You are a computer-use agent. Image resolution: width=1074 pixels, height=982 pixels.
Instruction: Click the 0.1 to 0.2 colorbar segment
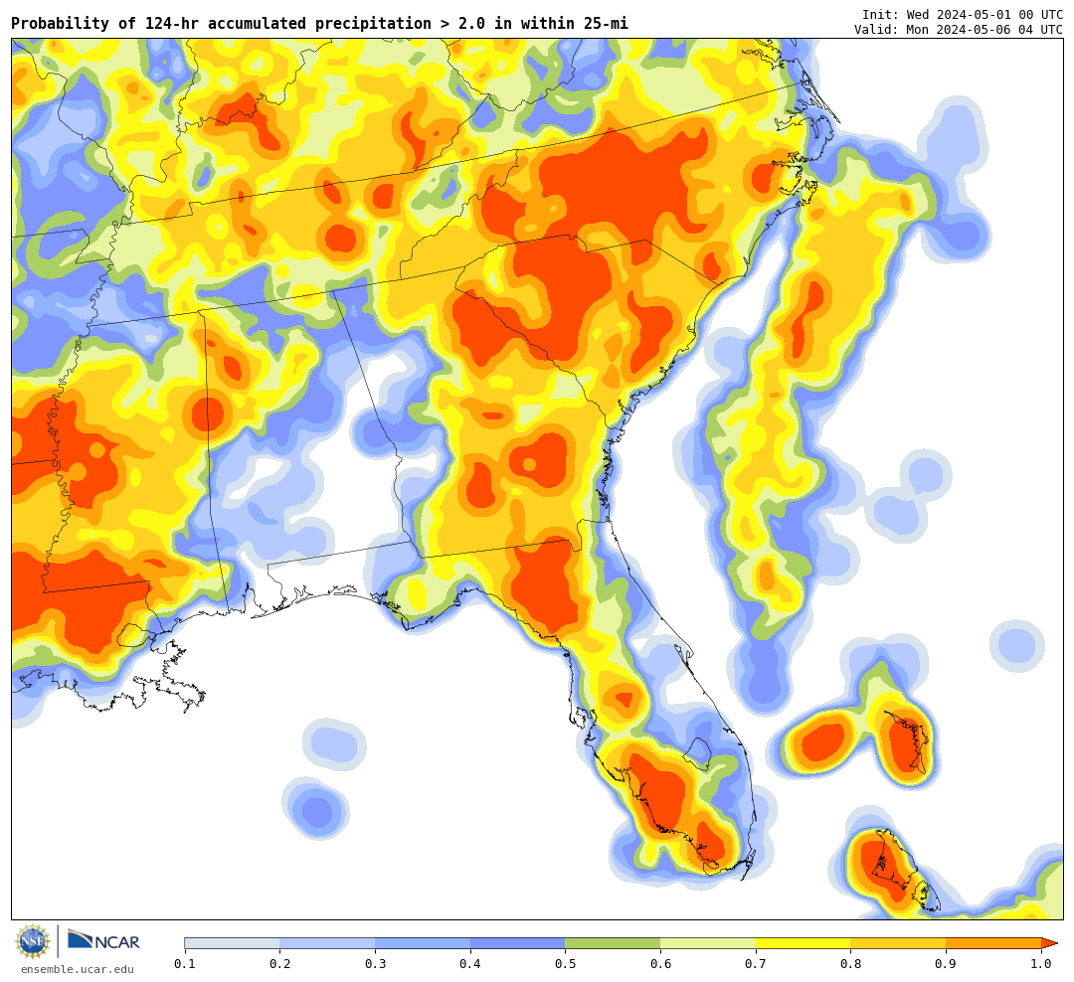coord(232,943)
